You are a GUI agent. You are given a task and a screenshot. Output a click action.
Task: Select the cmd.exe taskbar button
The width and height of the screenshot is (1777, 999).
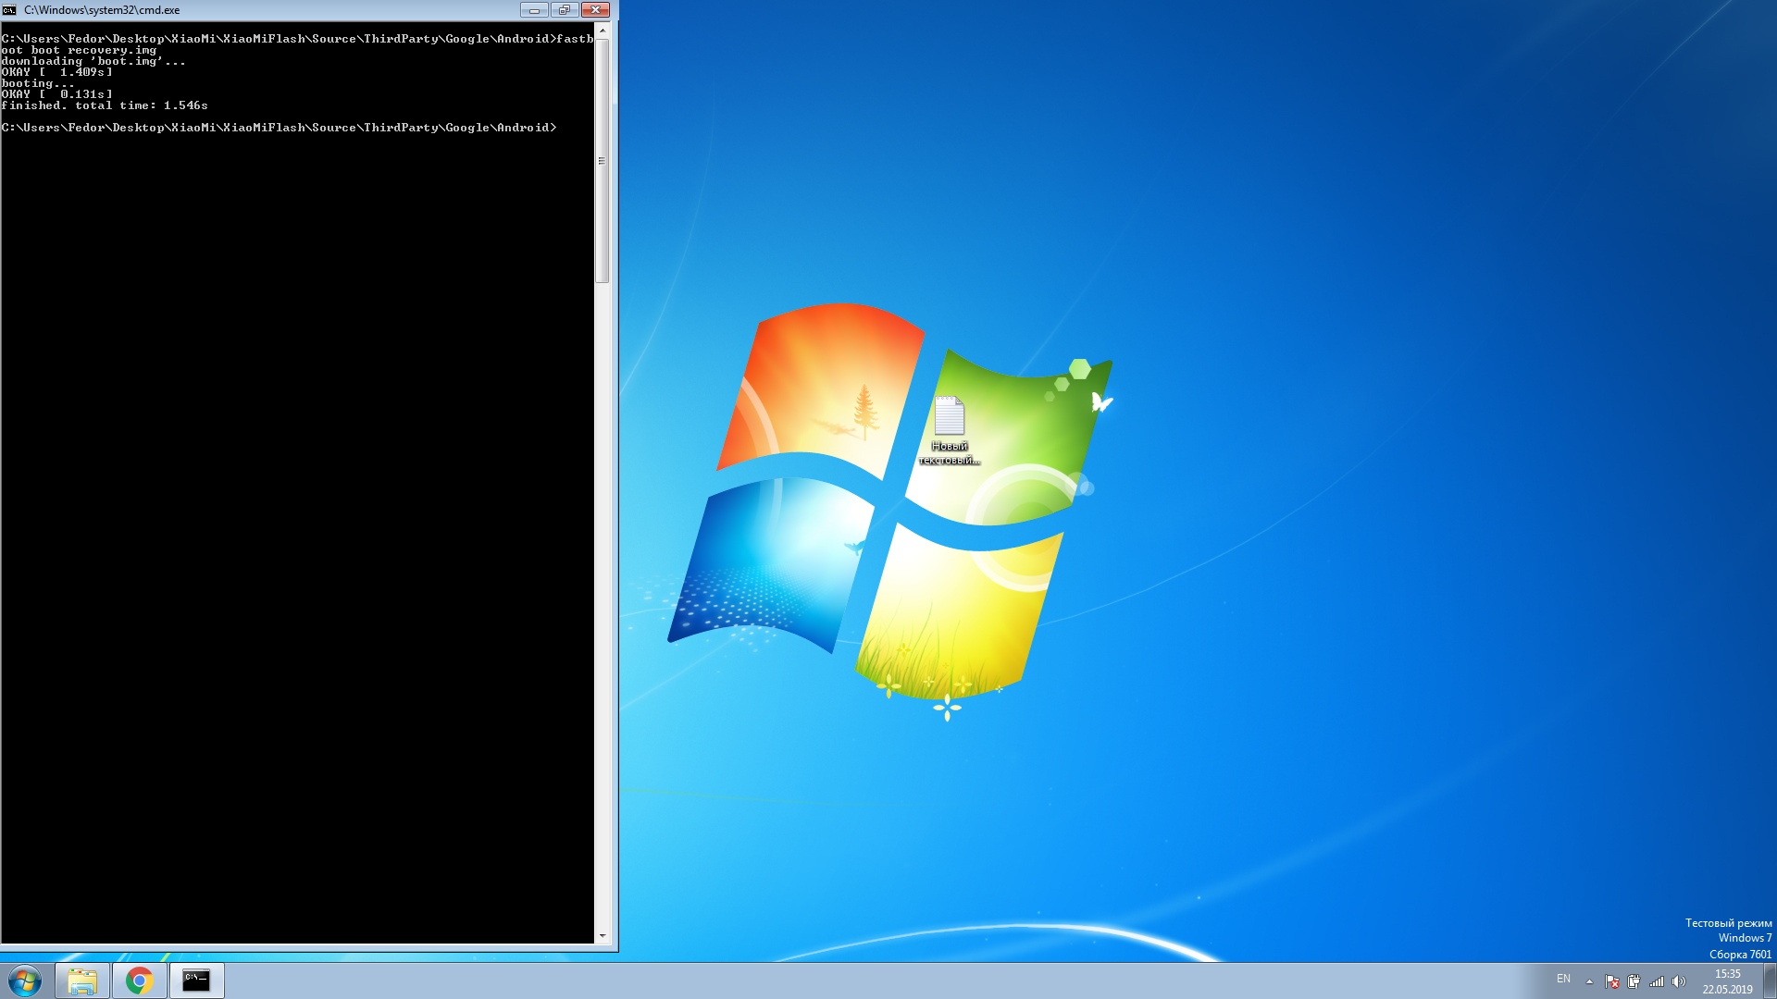(196, 980)
